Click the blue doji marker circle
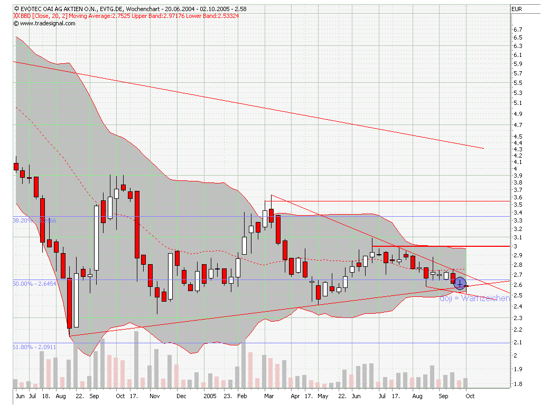 460,284
